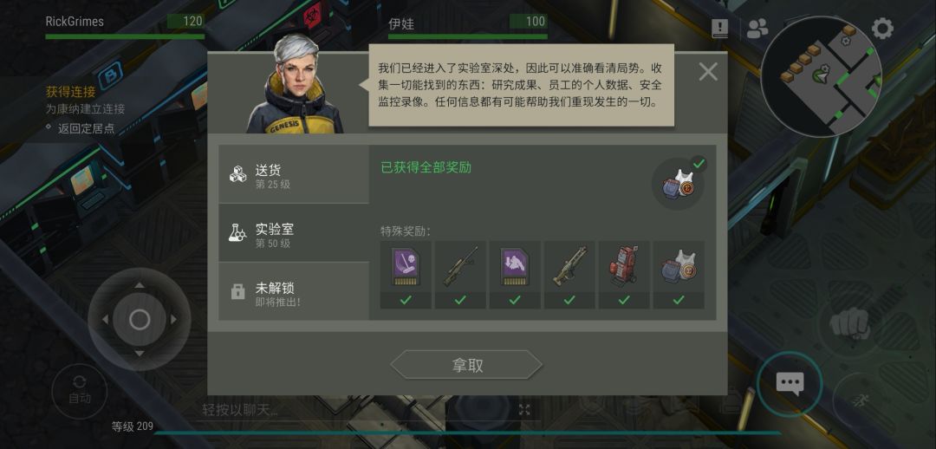Toggle the 自动 auto mode button
Screen dimensions: 936x449
80,391
